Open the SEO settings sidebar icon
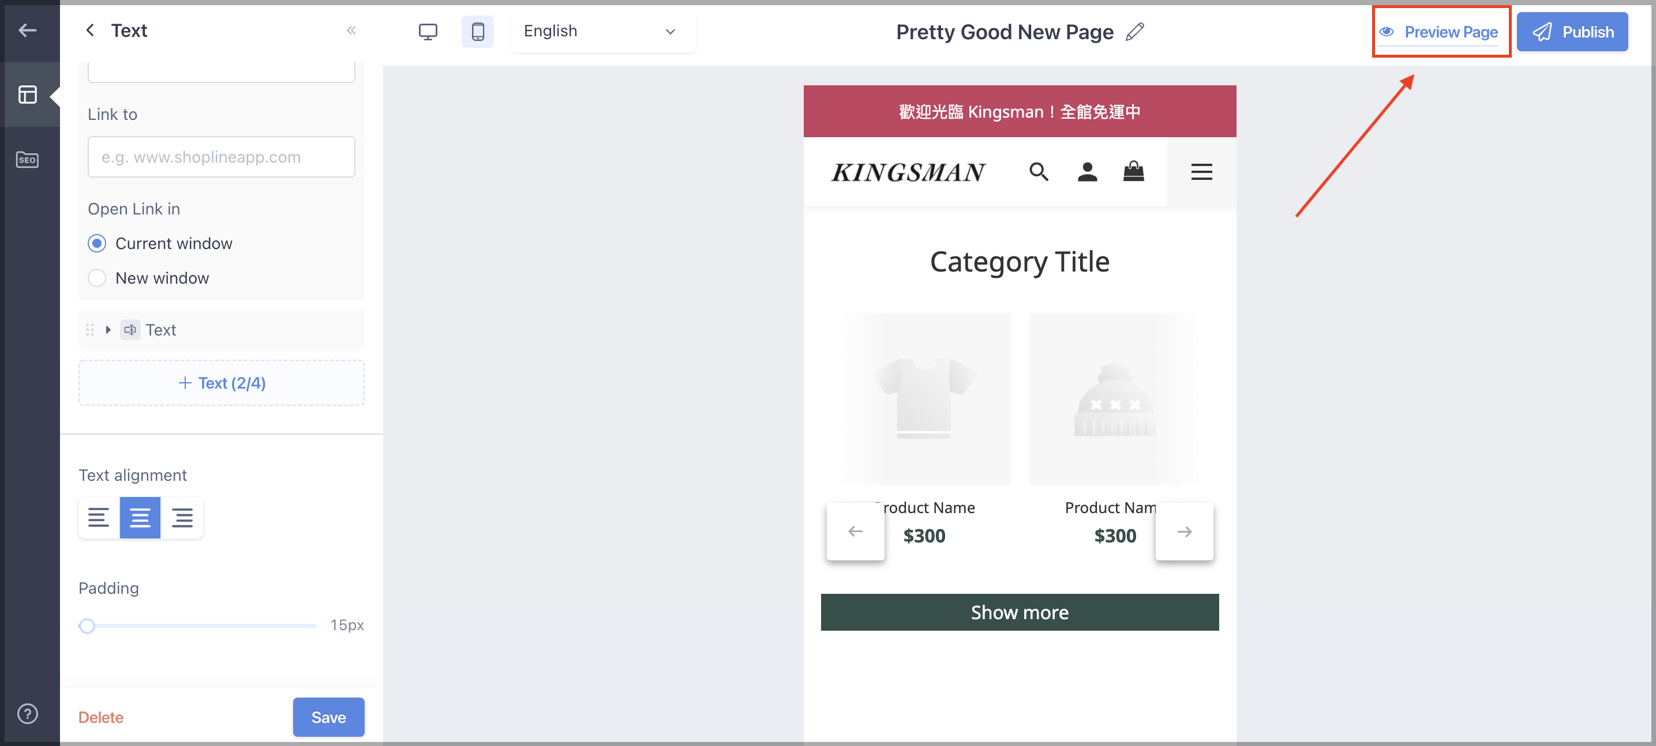Image resolution: width=1656 pixels, height=746 pixels. [28, 159]
